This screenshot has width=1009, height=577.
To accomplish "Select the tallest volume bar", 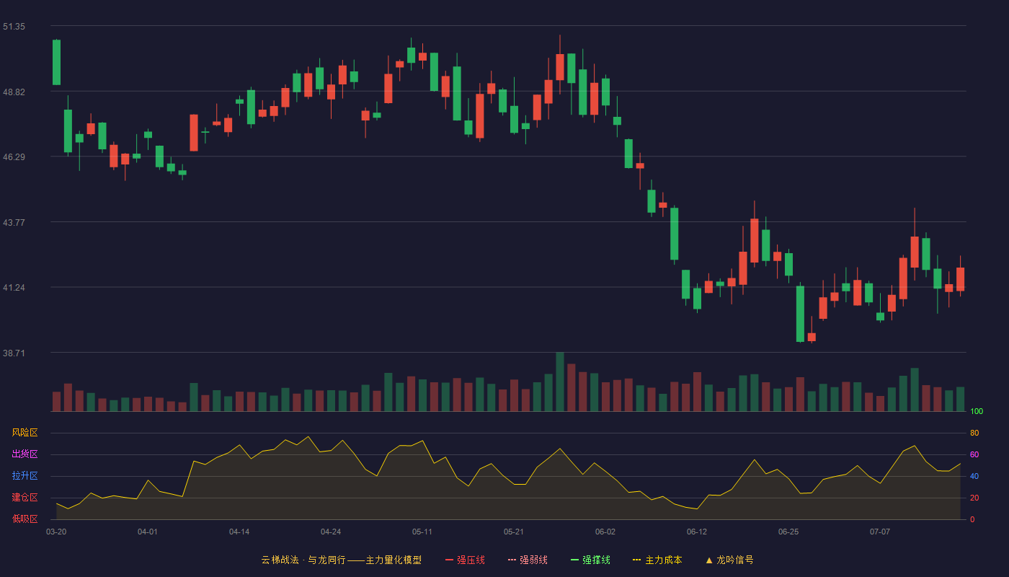I will tap(560, 382).
